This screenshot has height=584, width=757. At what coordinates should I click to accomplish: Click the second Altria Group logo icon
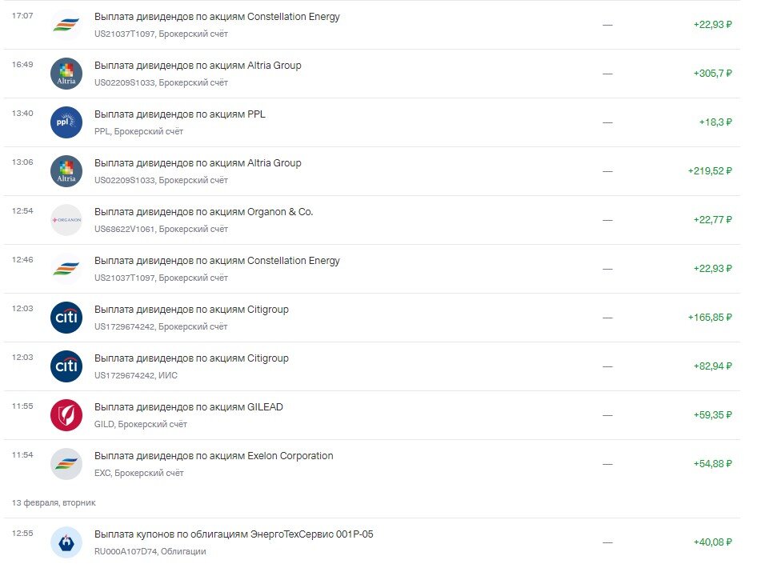click(x=66, y=171)
